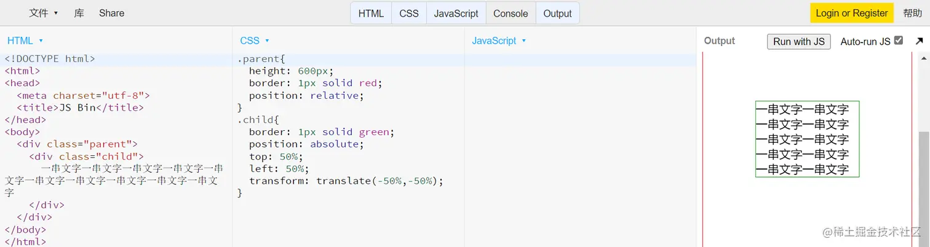Image resolution: width=930 pixels, height=247 pixels.
Task: Open the 帮助 help link
Action: pos(912,13)
